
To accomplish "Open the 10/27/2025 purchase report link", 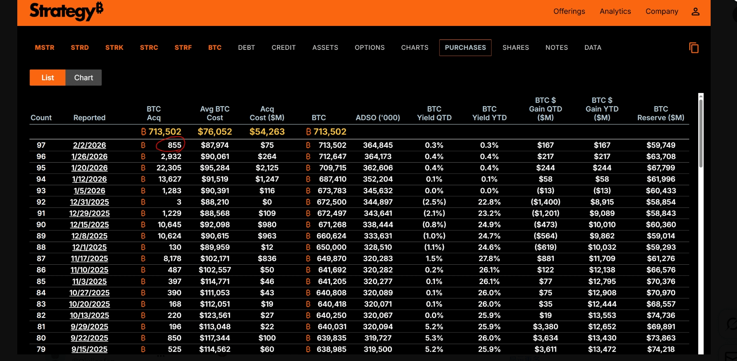I will (x=89, y=293).
